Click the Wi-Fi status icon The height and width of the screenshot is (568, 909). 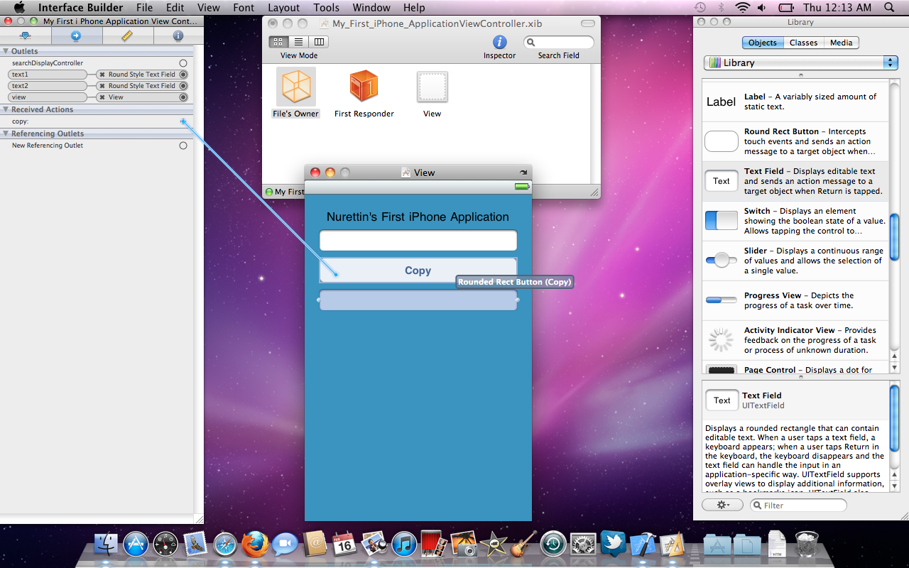[743, 8]
